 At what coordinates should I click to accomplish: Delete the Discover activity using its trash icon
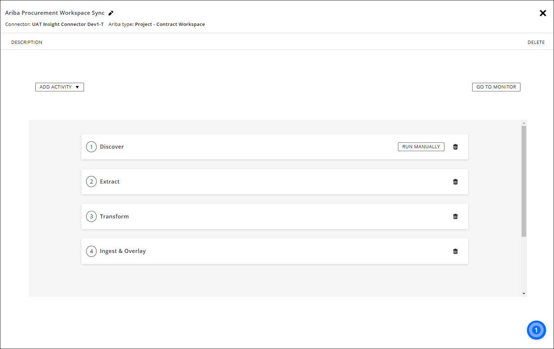(x=455, y=147)
